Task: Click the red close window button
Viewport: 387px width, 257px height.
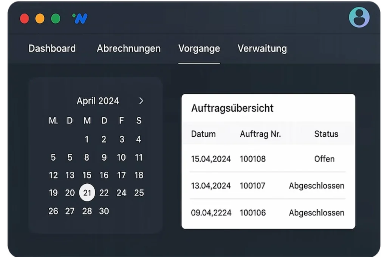Action: (x=25, y=18)
